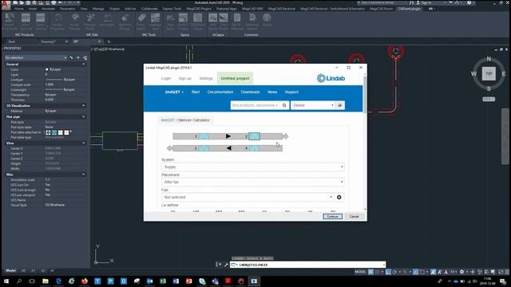The height and width of the screenshot is (287, 511).
Task: Toggle MODEL space button in status bar
Action: pyautogui.click(x=360, y=272)
